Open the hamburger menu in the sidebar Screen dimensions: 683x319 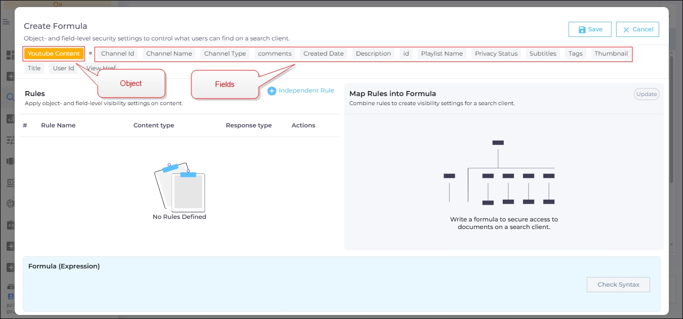click(x=6, y=22)
